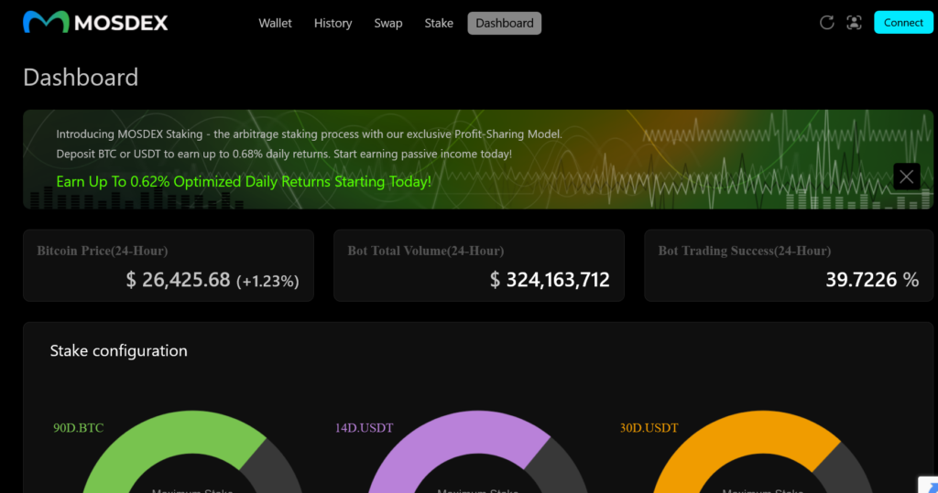The width and height of the screenshot is (938, 493).
Task: Click the reCAPTCHA badge at bottom right
Action: pos(927,484)
